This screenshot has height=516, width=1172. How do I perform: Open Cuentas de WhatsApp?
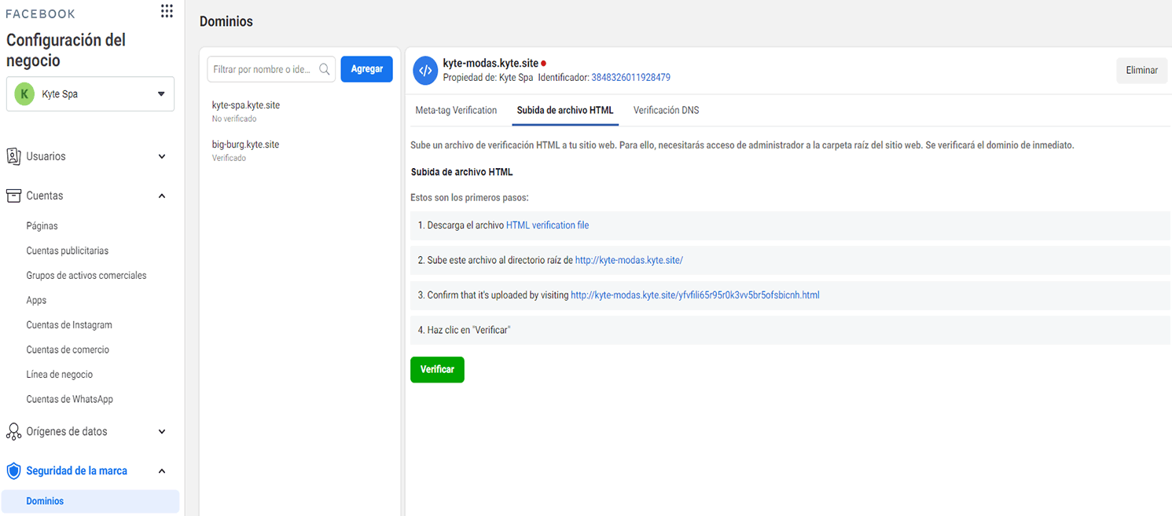70,399
